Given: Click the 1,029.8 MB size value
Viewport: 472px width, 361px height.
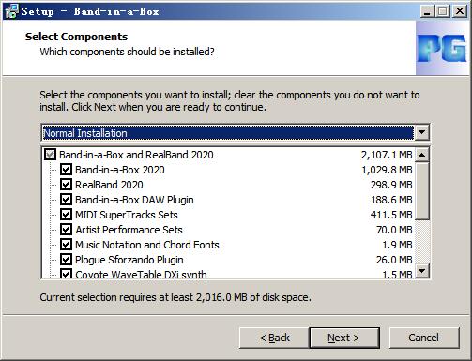Looking at the screenshot, I should [387, 170].
